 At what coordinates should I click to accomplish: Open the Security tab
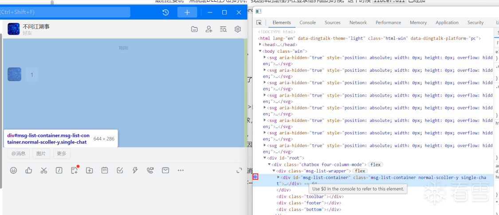point(475,23)
